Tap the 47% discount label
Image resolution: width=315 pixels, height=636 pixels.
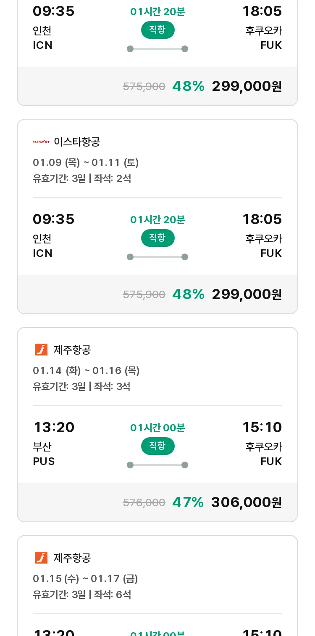point(188,502)
